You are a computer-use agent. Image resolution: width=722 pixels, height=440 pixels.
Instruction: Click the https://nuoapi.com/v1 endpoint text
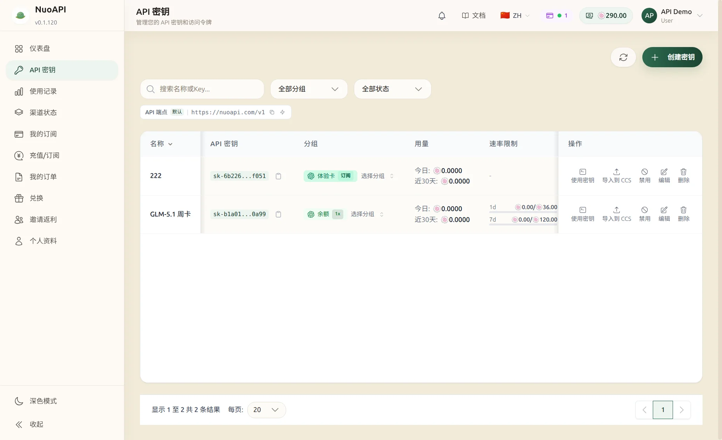(x=228, y=112)
